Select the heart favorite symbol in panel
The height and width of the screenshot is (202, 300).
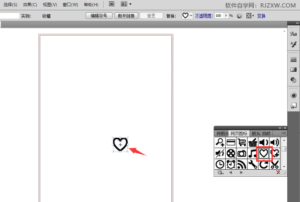[x=264, y=153]
